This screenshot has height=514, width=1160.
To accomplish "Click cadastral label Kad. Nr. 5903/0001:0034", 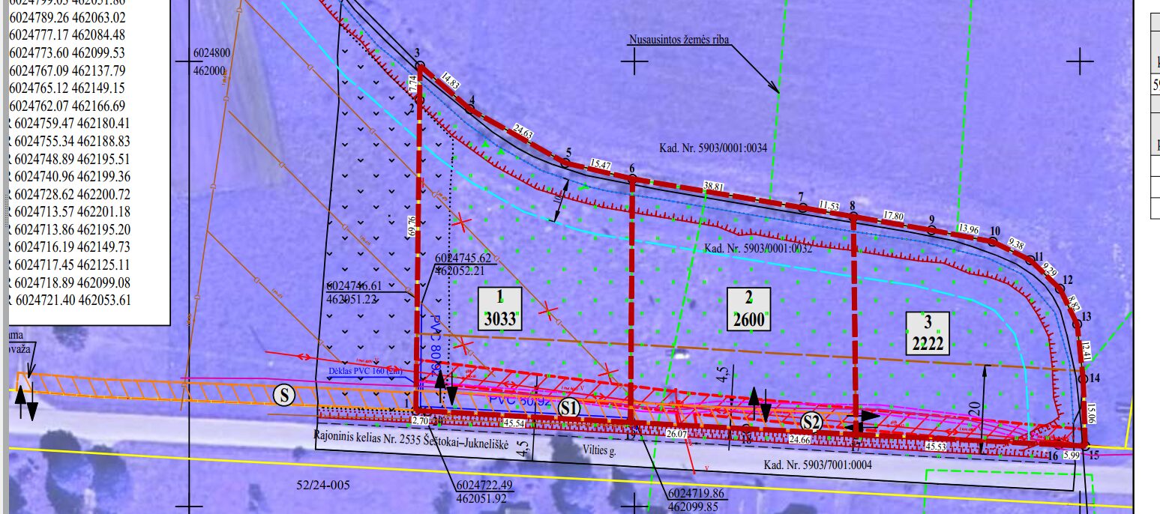I will pos(713,148).
